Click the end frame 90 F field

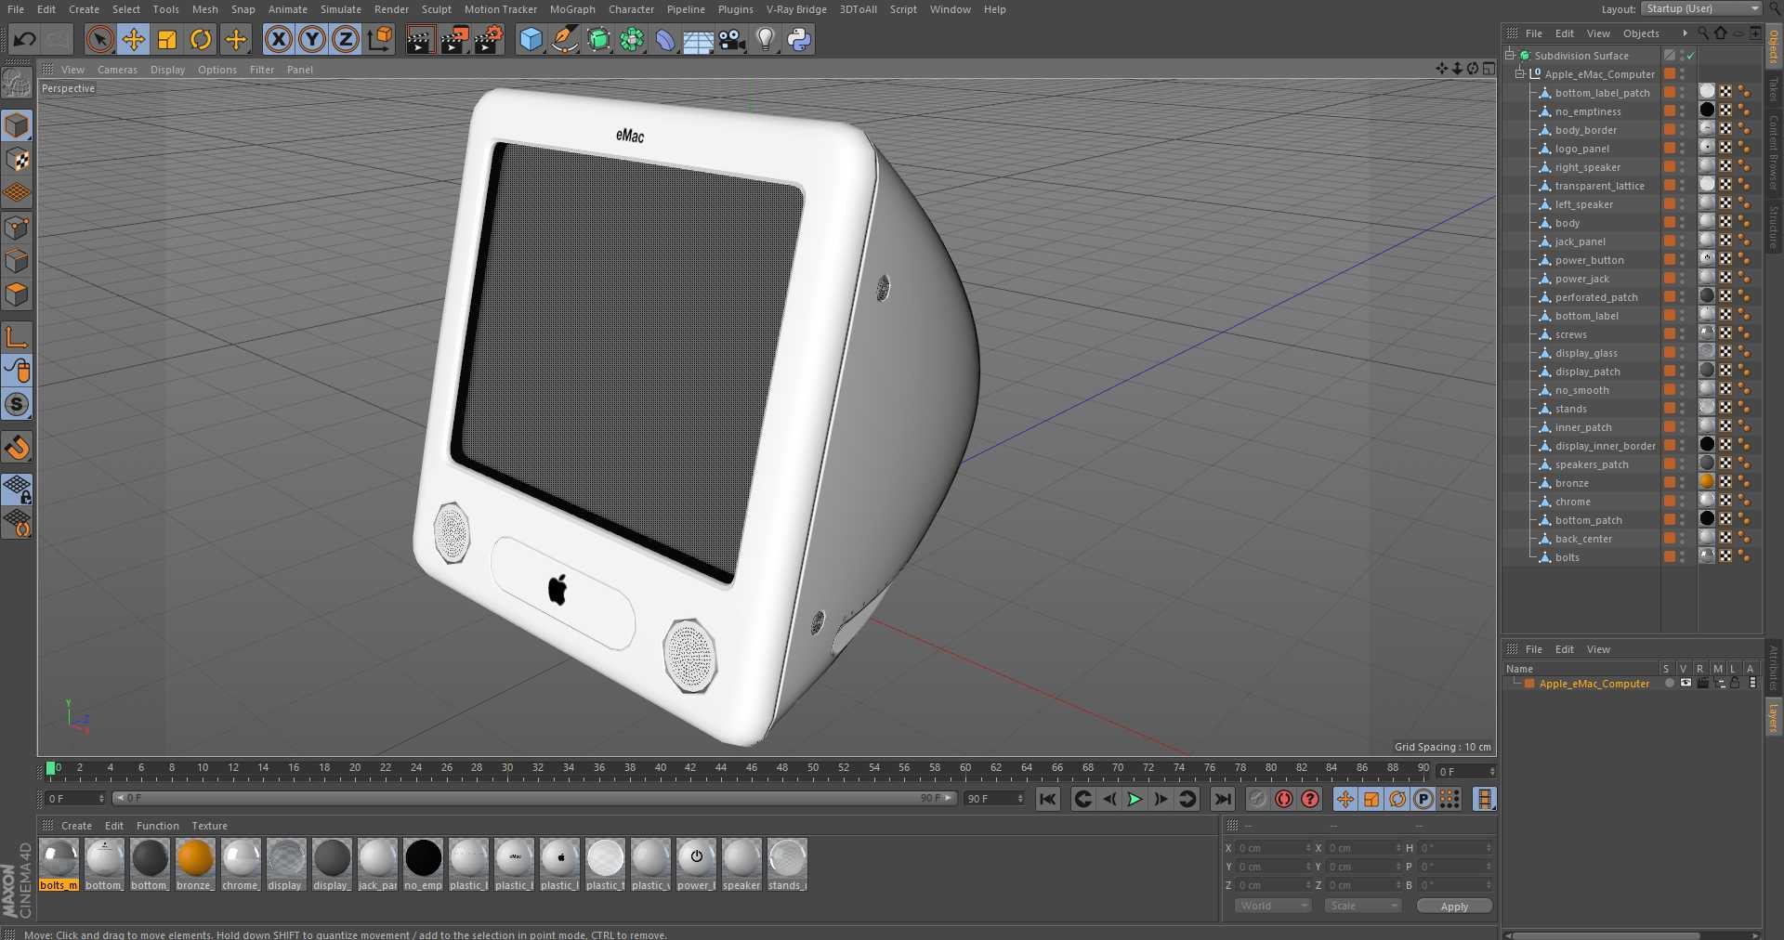[994, 799]
